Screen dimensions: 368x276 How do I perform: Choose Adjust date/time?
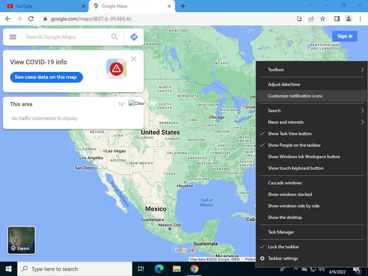point(312,84)
